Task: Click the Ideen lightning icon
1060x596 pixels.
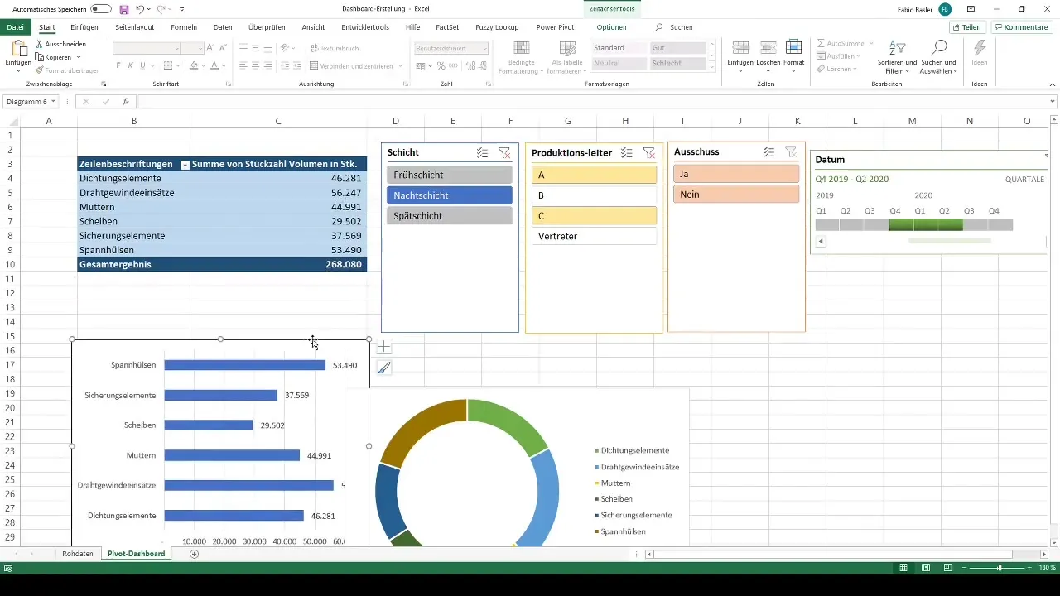Action: pos(980,48)
